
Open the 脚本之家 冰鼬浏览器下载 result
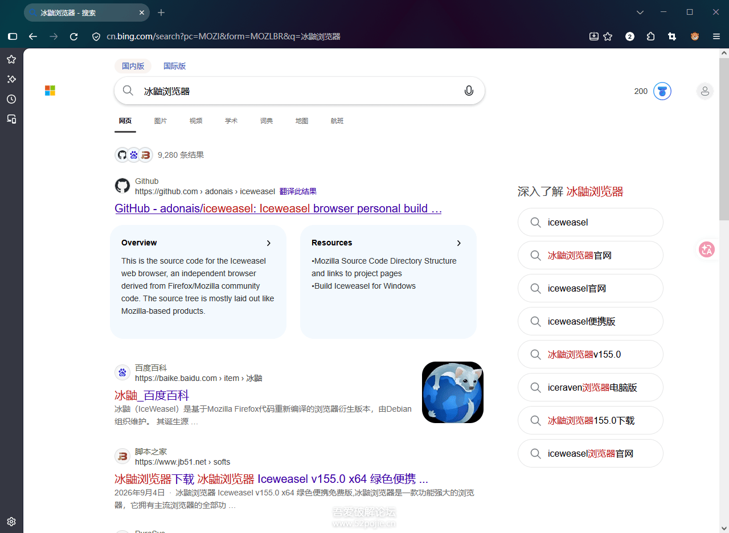click(x=272, y=478)
